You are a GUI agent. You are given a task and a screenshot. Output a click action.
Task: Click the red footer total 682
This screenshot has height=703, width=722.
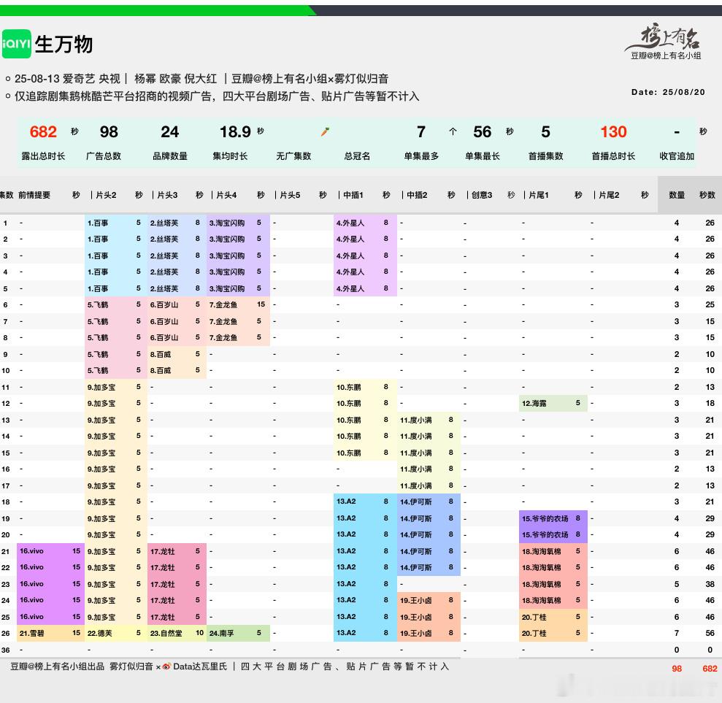pos(710,669)
